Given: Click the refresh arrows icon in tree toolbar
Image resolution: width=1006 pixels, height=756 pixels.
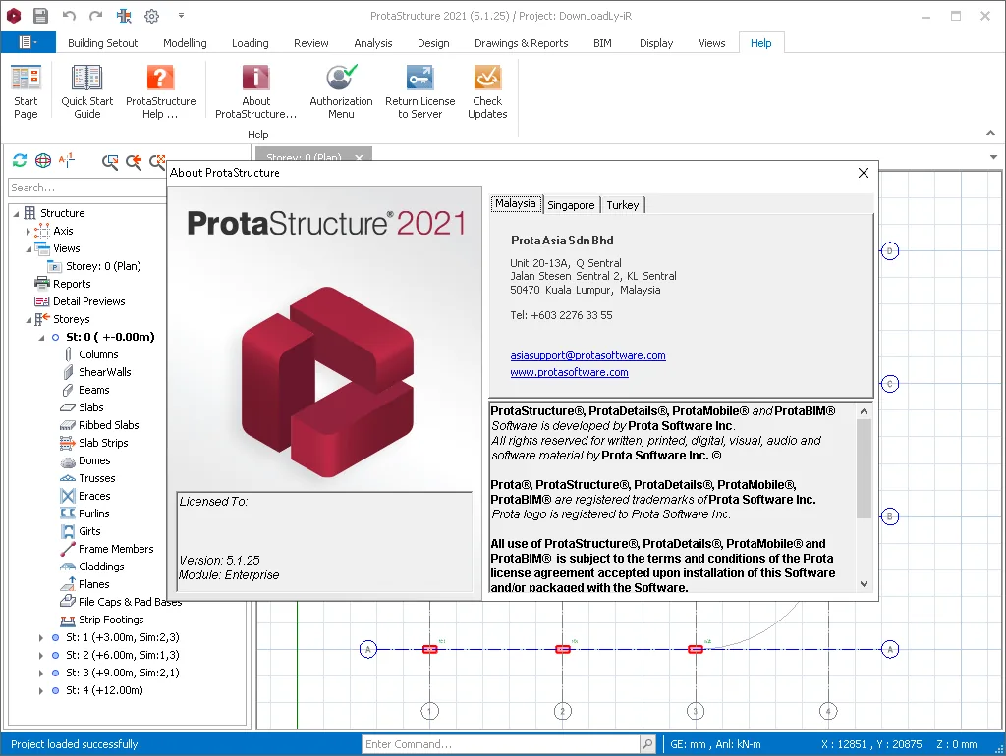Looking at the screenshot, I should click(20, 160).
